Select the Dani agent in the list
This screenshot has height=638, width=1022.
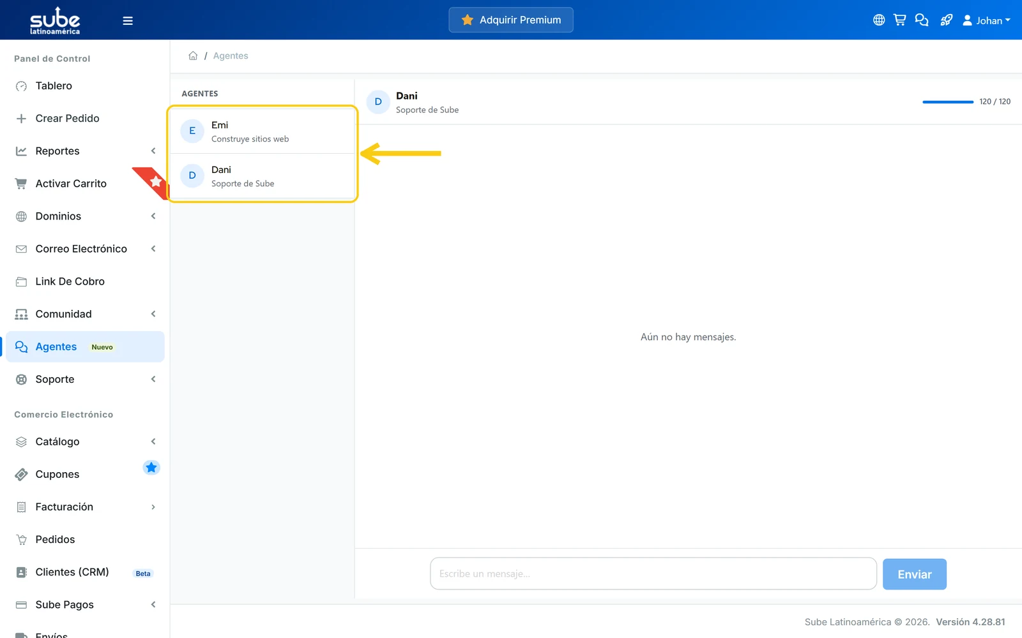[262, 176]
